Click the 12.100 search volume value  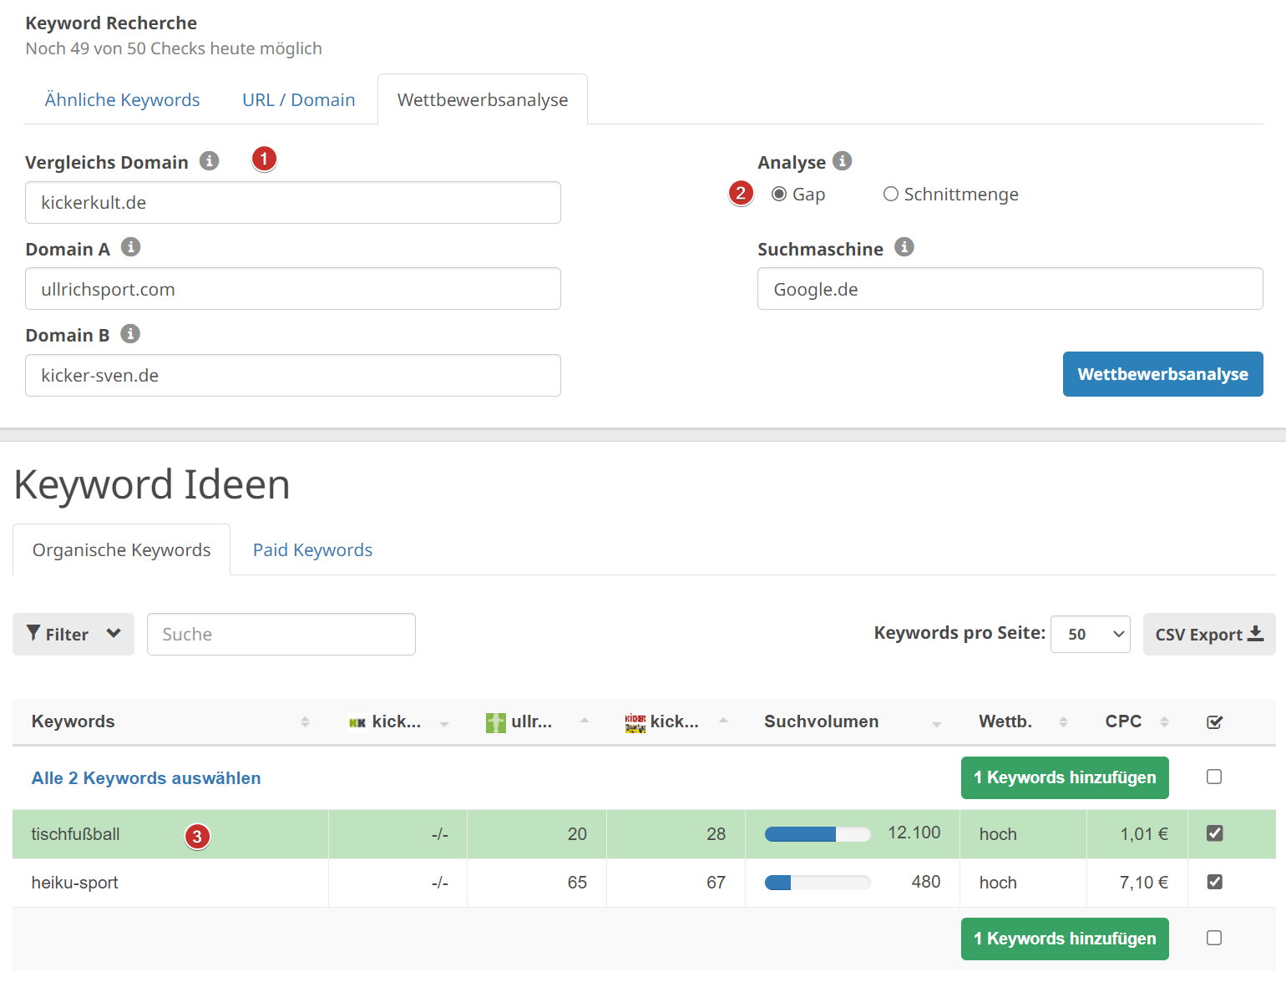coord(914,833)
